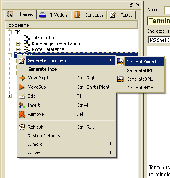The height and width of the screenshot is (178, 170).
Task: Switch to the T-Models tab
Action: (54, 15)
